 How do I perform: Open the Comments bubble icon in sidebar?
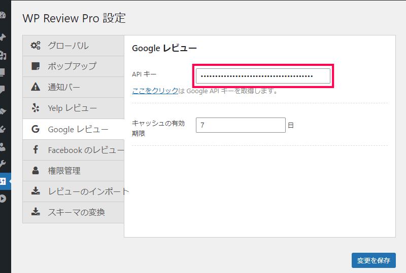[3, 90]
